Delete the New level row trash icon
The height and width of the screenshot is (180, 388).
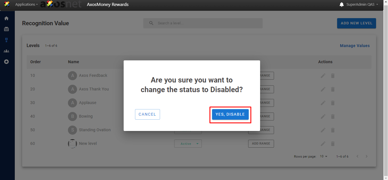coord(333,144)
